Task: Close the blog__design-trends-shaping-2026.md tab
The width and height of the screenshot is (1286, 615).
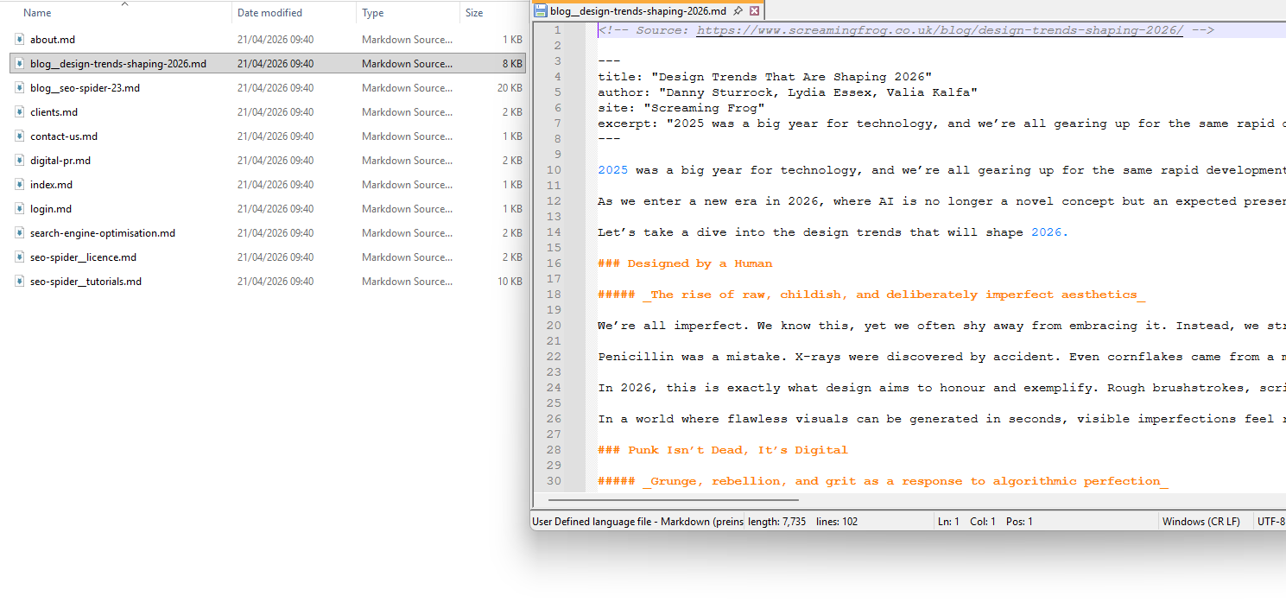Action: coord(754,11)
